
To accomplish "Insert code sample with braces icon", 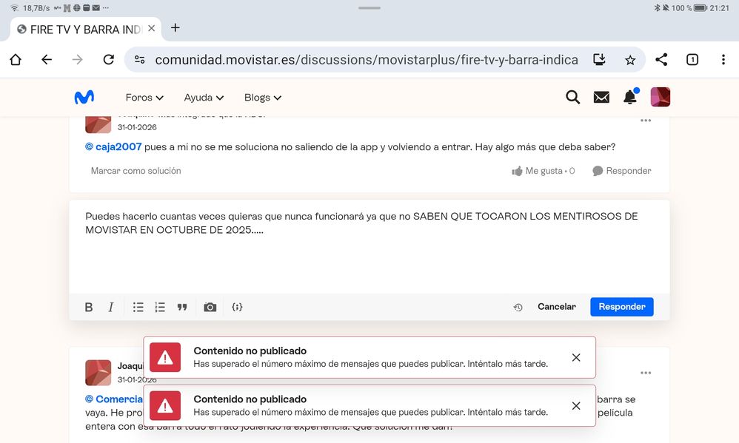I will point(237,307).
